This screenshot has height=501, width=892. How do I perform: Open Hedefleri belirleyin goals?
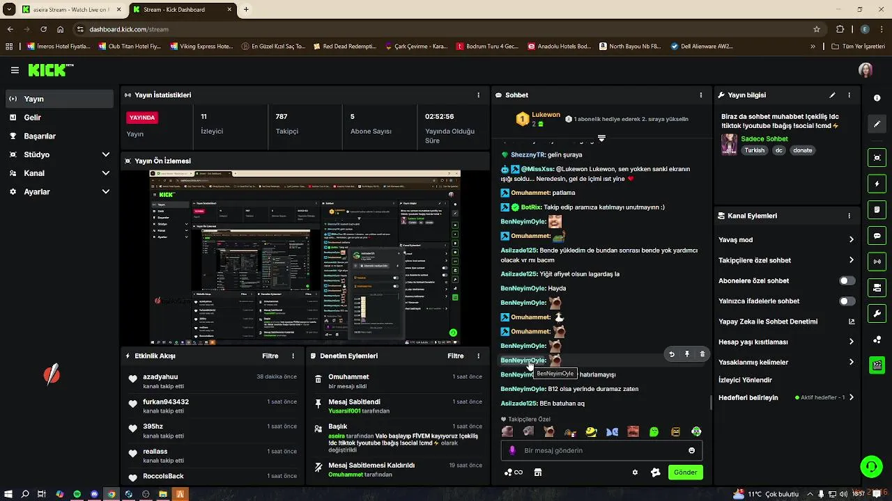[786, 397]
